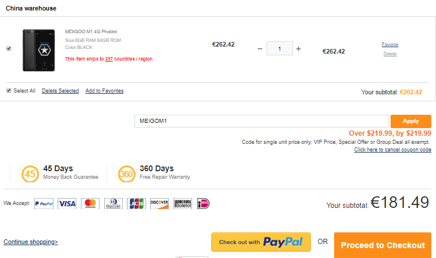The height and width of the screenshot is (258, 436).
Task: Click the China warehouse heading
Action: tap(31, 8)
